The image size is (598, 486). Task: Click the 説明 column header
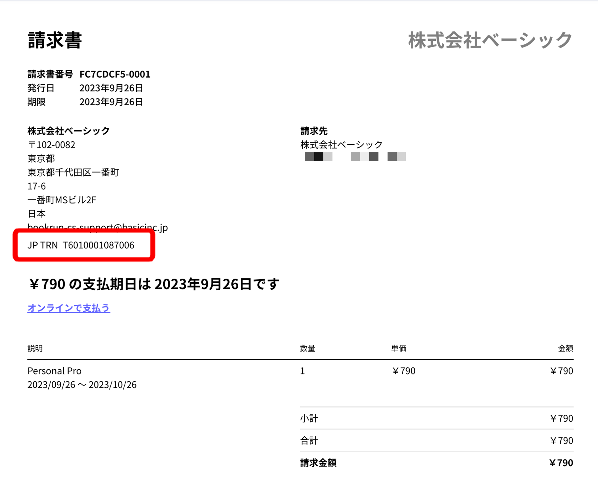pos(35,348)
